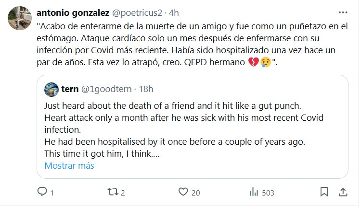This screenshot has height=208, width=361.
Task: Bookmark this post with the bookmark icon
Action: [323, 192]
